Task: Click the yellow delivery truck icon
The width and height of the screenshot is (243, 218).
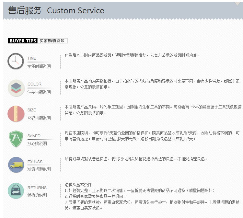Action: 16,165
